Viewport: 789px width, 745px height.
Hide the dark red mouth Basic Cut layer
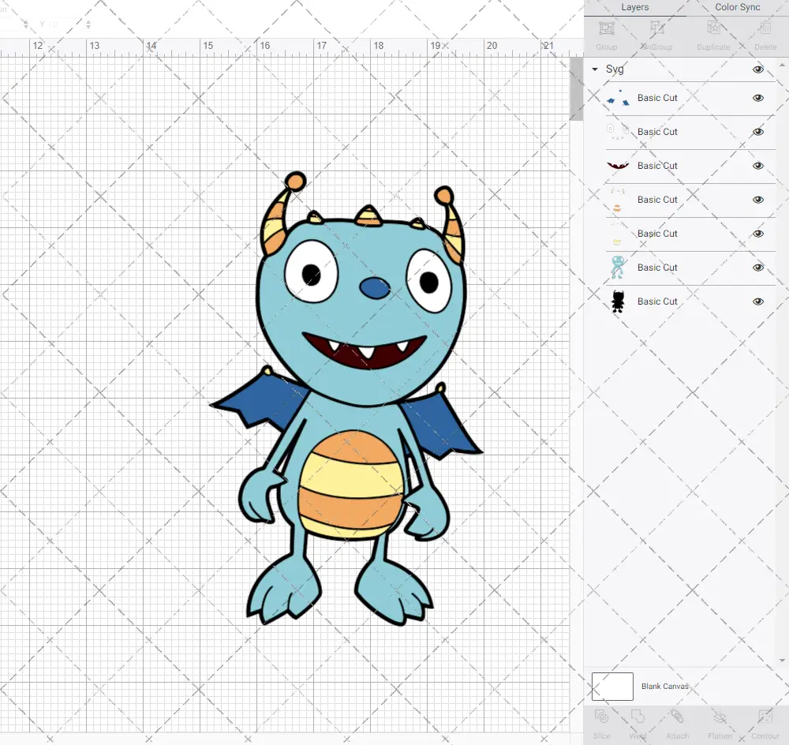[757, 166]
